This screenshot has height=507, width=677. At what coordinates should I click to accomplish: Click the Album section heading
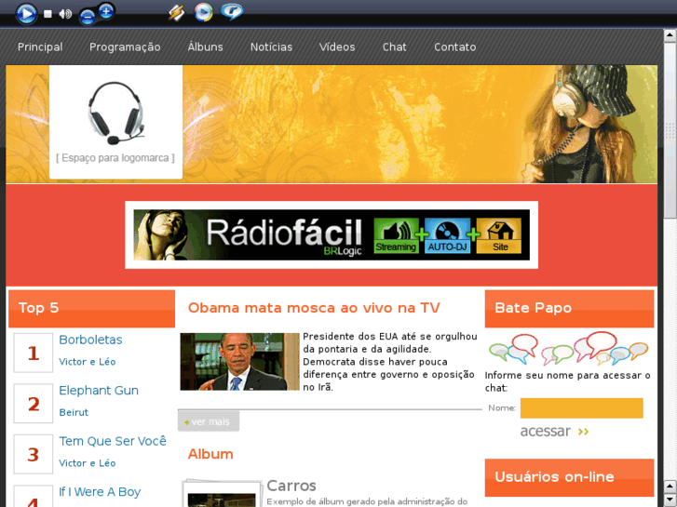pyautogui.click(x=210, y=454)
